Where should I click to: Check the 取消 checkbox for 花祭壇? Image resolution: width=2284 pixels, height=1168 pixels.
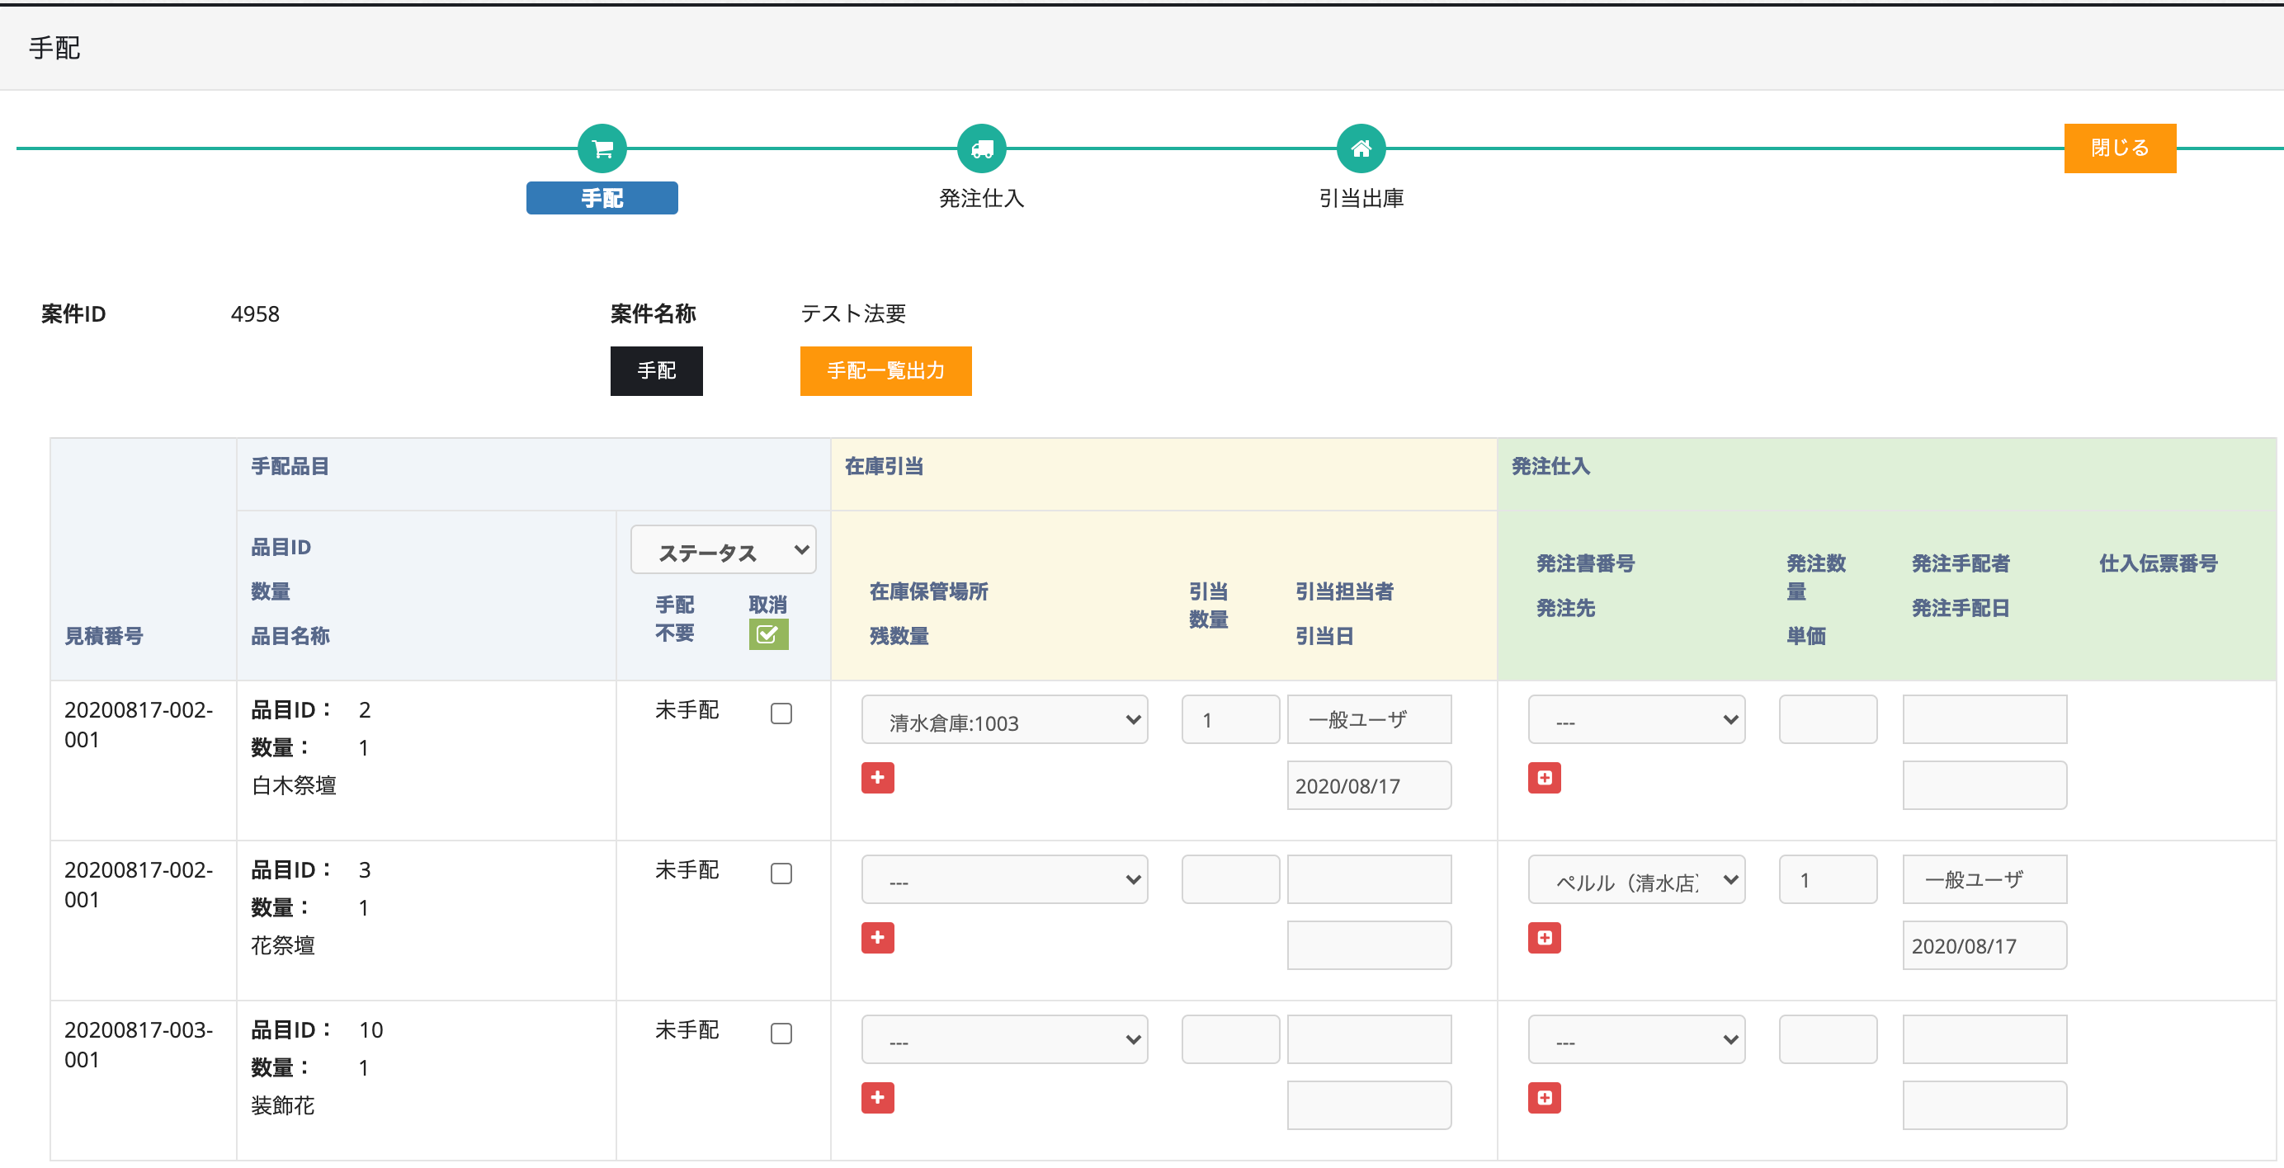coord(781,874)
